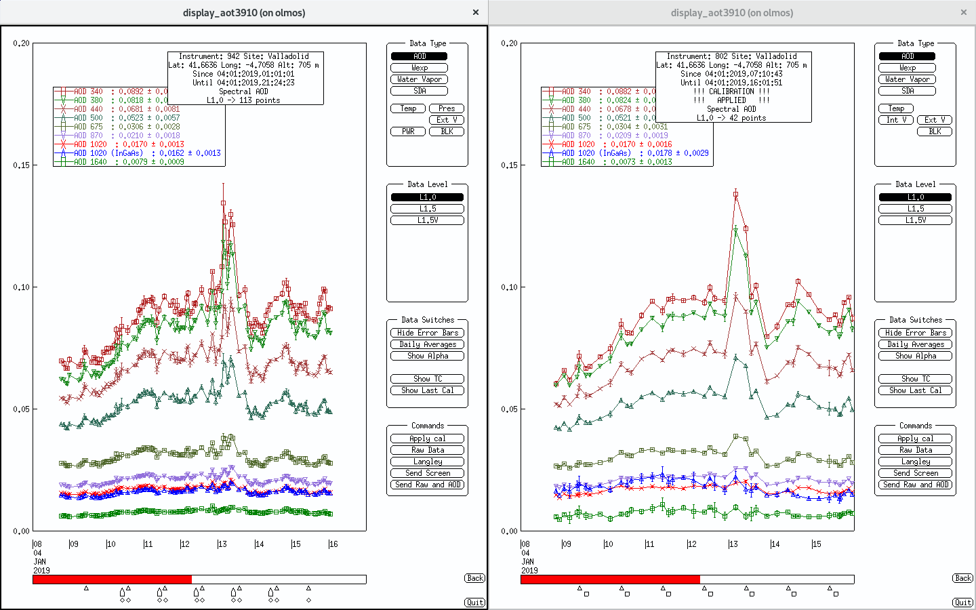Click Back button in right window
976x610 pixels.
963,578
